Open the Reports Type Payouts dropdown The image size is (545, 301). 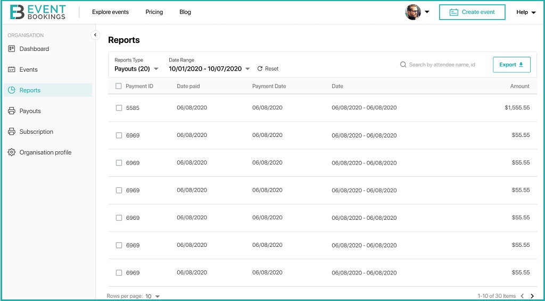click(136, 68)
